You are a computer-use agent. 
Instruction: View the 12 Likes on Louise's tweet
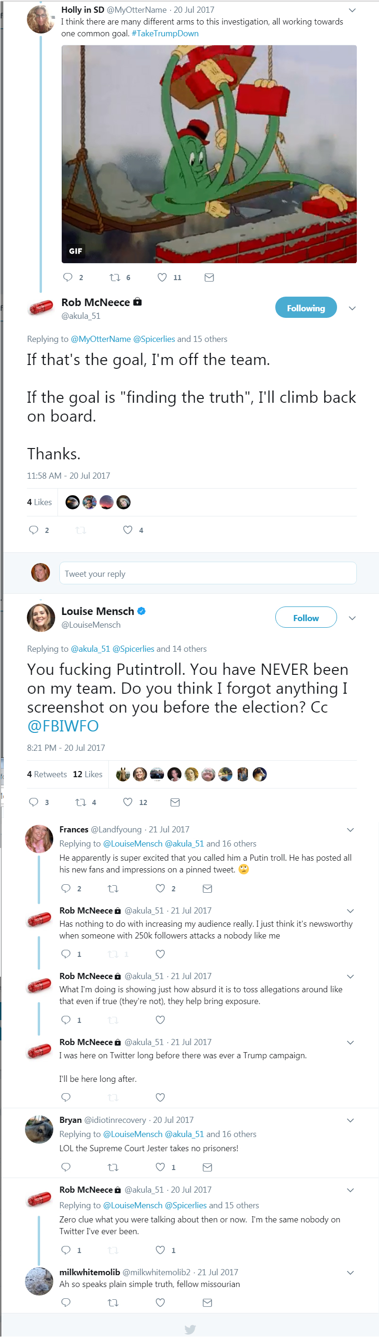point(88,774)
